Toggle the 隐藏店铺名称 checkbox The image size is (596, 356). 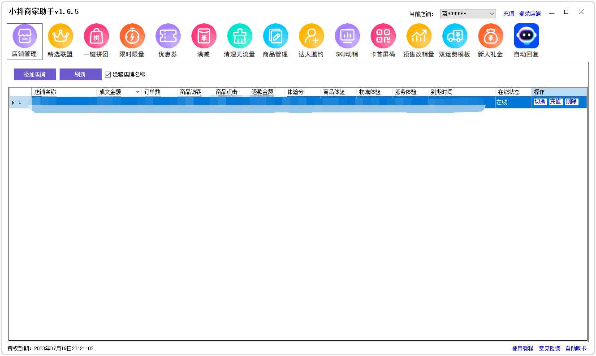(x=108, y=75)
